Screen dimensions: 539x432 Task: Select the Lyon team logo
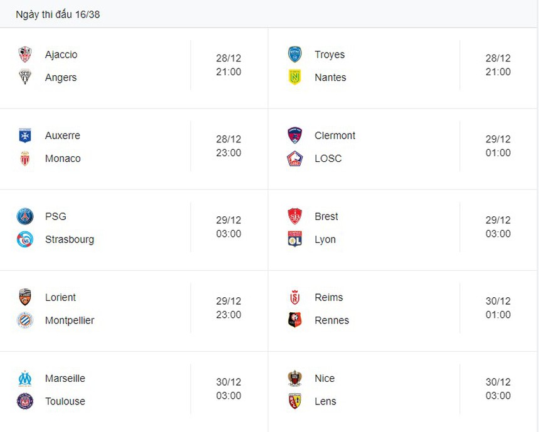(295, 240)
